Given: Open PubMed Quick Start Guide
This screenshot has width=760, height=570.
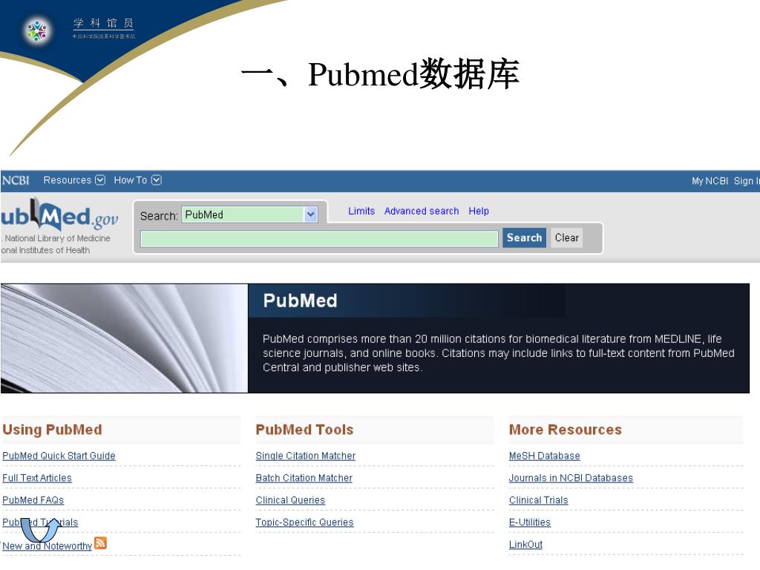Looking at the screenshot, I should pyautogui.click(x=59, y=456).
